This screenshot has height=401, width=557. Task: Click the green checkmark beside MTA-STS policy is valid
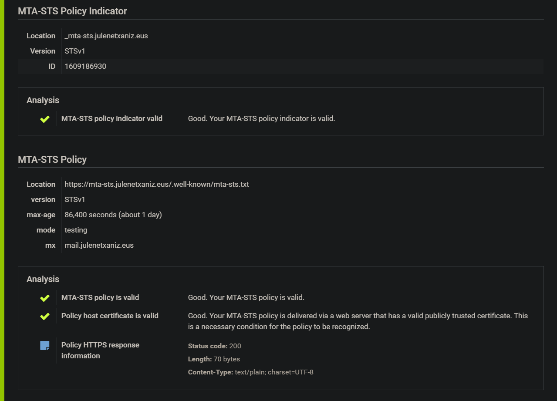pyautogui.click(x=45, y=298)
